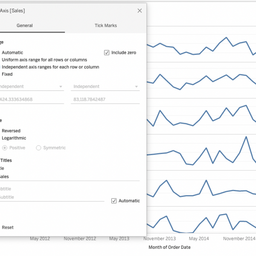Screen dimensions: 256x256
Task: Select the Positive logarithmic radio button
Action: point(5,148)
